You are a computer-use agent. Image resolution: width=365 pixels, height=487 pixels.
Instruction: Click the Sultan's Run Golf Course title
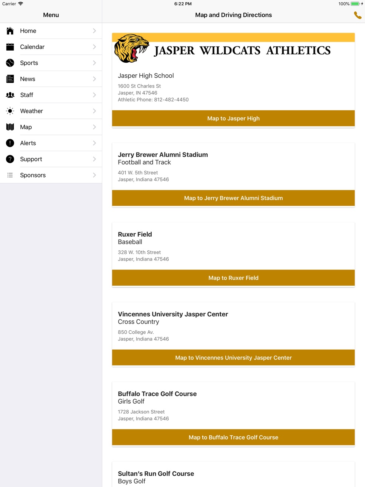pyautogui.click(x=156, y=474)
